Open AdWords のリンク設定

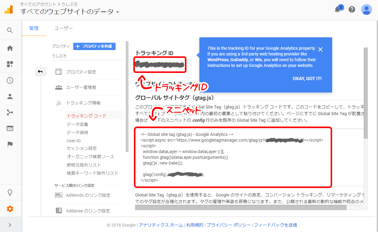88,195
